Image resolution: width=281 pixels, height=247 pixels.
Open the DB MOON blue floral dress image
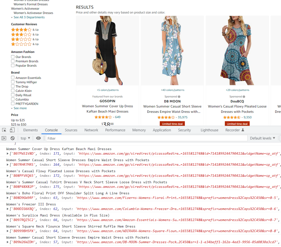tap(172, 50)
